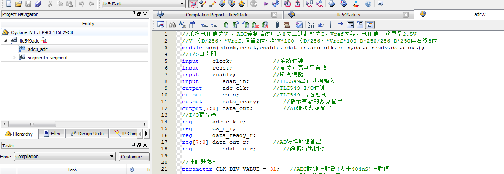504x174 pixels.
Task: Save the current file
Action: click(x=28, y=4)
